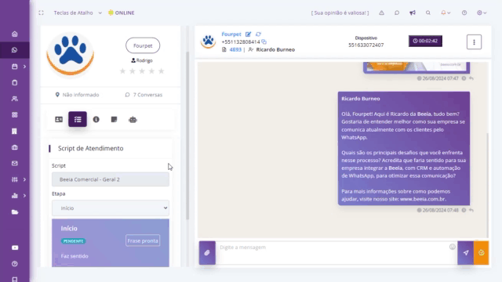This screenshot has height=282, width=502.
Task: Open the briefcase sidebar icon
Action: [x=15, y=147]
